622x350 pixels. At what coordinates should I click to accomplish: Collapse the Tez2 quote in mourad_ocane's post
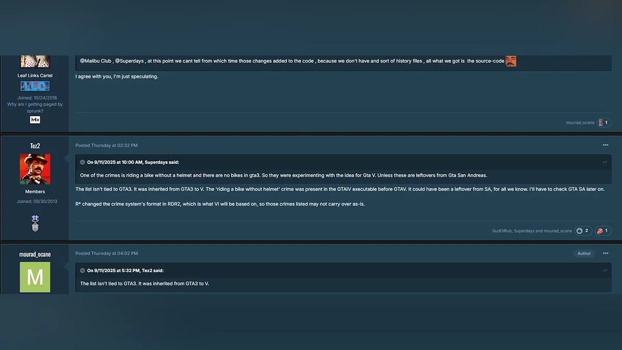click(x=82, y=271)
